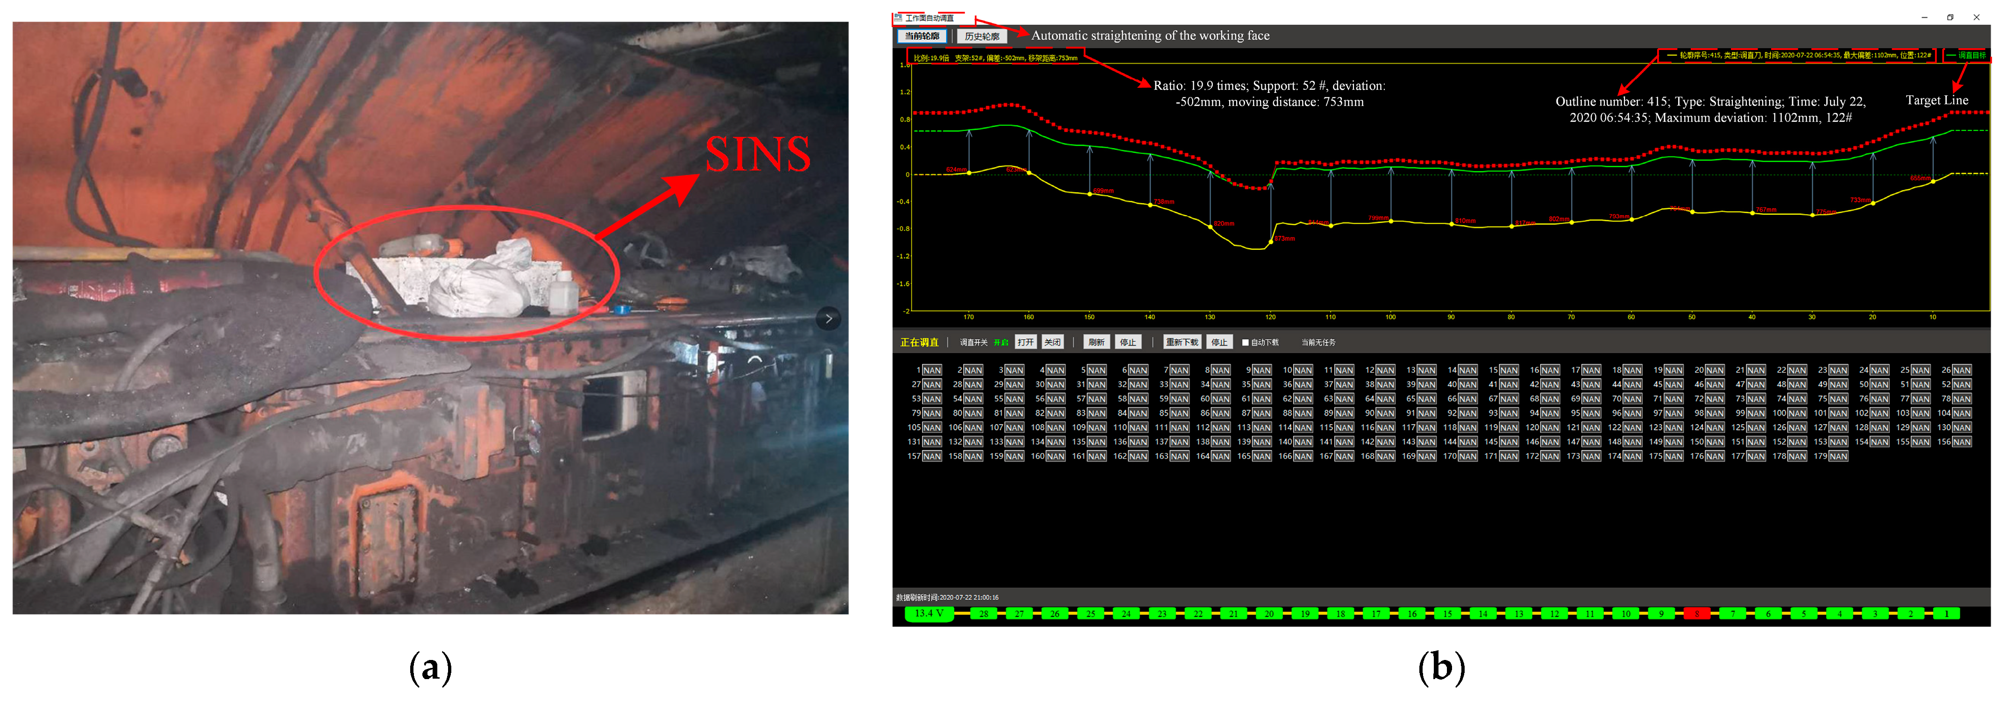Click the app icon in the title bar

[x=898, y=17]
